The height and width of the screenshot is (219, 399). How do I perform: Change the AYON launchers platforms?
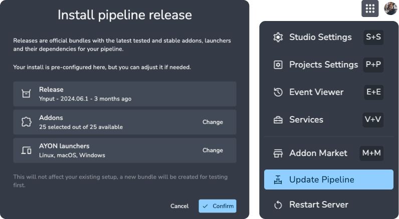coord(213,150)
